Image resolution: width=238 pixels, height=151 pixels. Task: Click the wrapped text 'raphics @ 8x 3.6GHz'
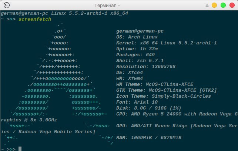click(29, 120)
